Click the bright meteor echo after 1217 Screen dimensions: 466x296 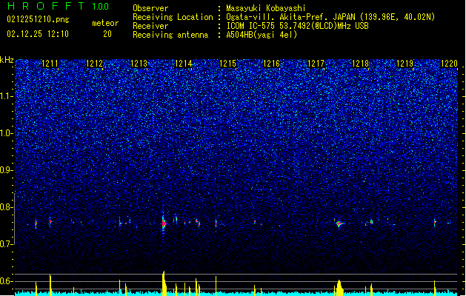(x=339, y=223)
